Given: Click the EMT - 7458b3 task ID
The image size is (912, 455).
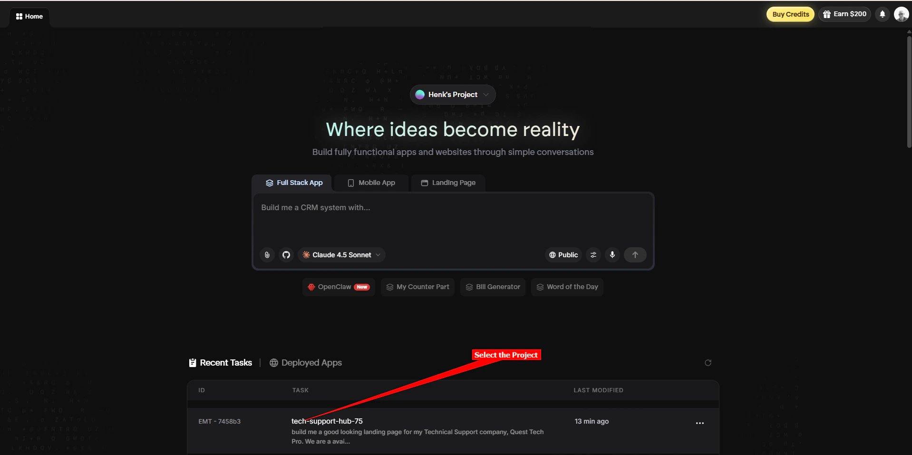Looking at the screenshot, I should pyautogui.click(x=220, y=422).
